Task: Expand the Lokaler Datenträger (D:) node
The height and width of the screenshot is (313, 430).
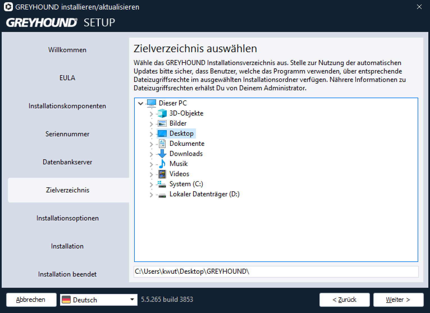Action: 151,194
